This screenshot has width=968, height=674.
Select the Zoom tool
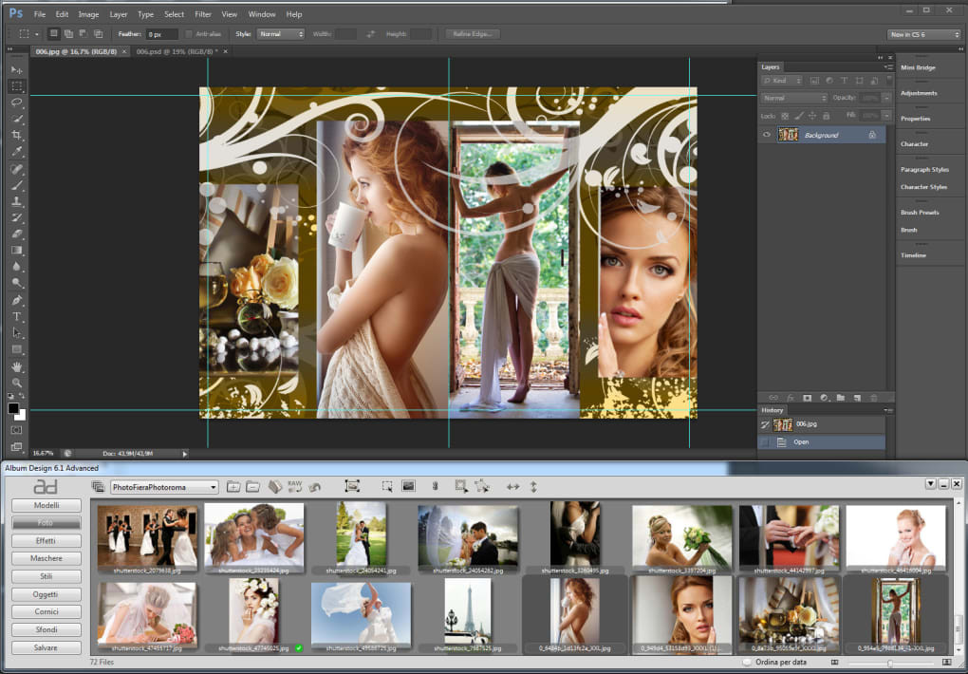pyautogui.click(x=16, y=383)
